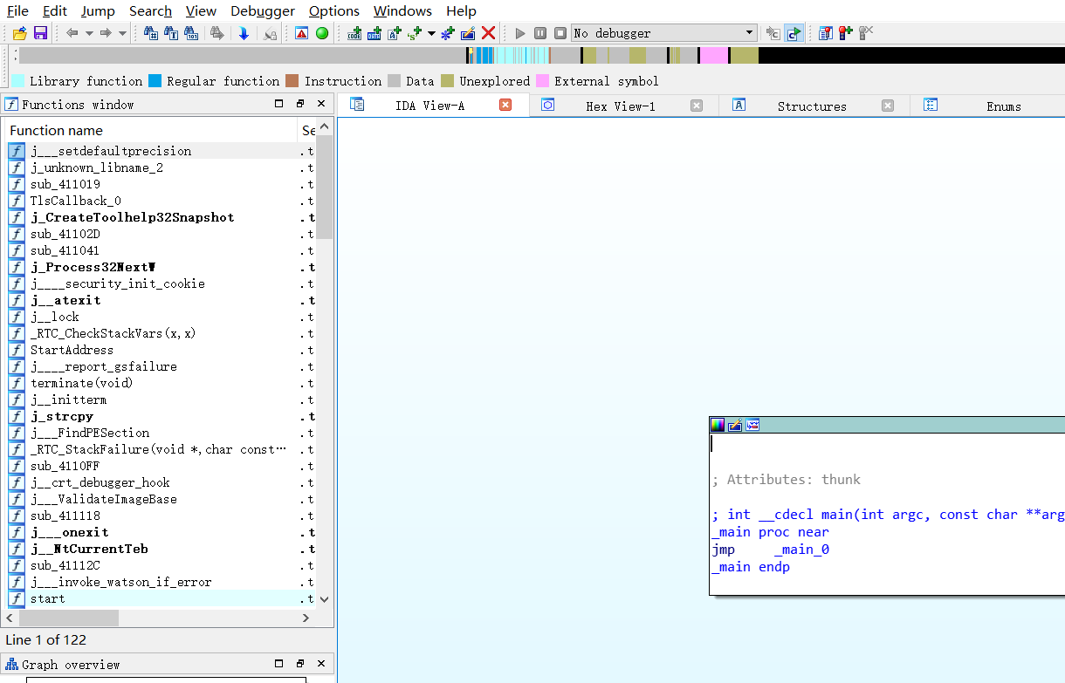
Task: Open the No debugger selection dropdown
Action: pyautogui.click(x=663, y=33)
